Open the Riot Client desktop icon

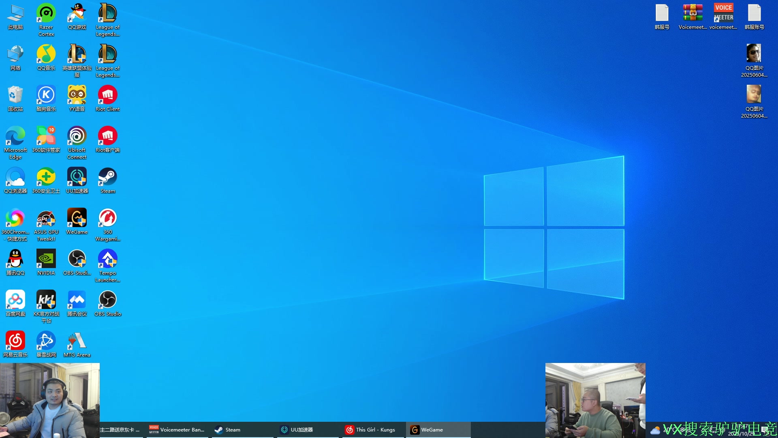pos(107,96)
